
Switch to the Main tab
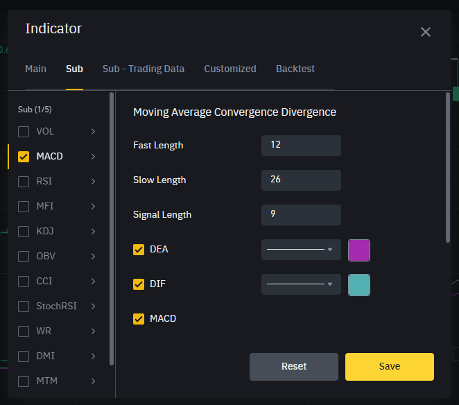[x=35, y=69]
